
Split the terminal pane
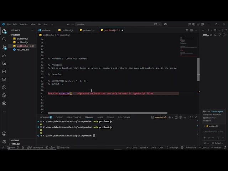(x=176, y=117)
